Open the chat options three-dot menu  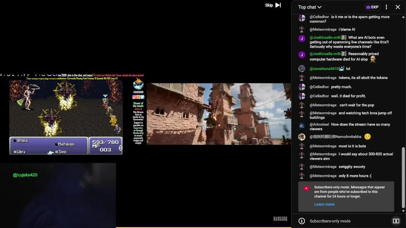(x=386, y=7)
